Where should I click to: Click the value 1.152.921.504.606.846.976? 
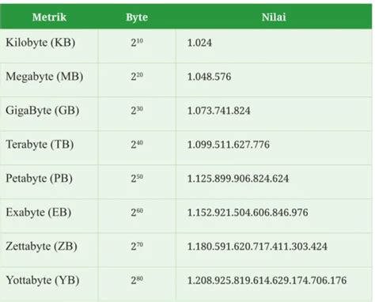tap(248, 213)
